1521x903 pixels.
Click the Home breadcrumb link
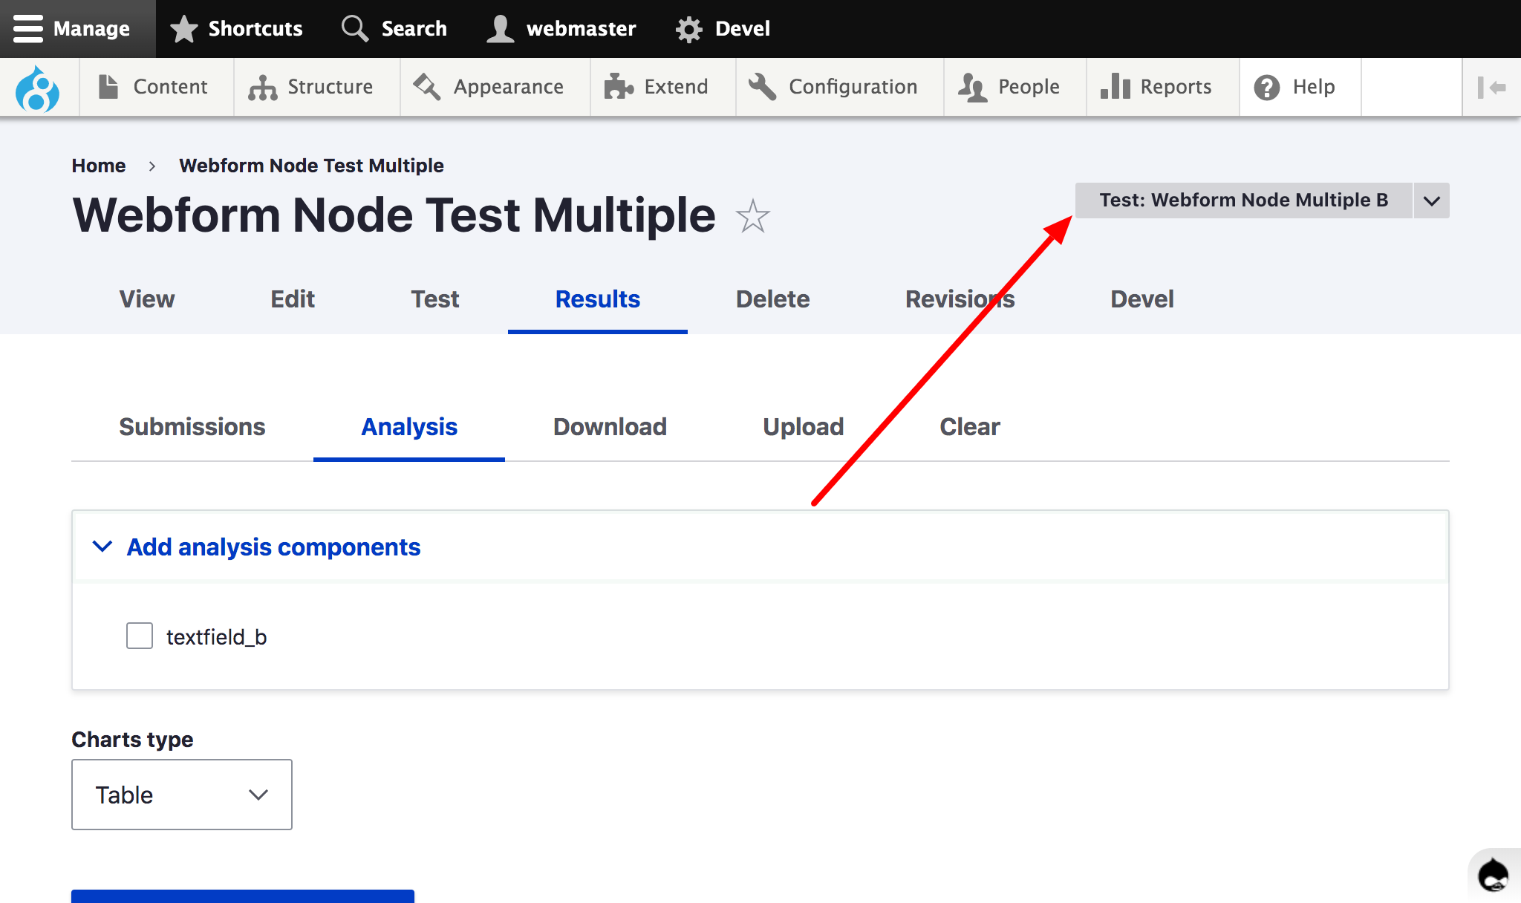point(99,166)
